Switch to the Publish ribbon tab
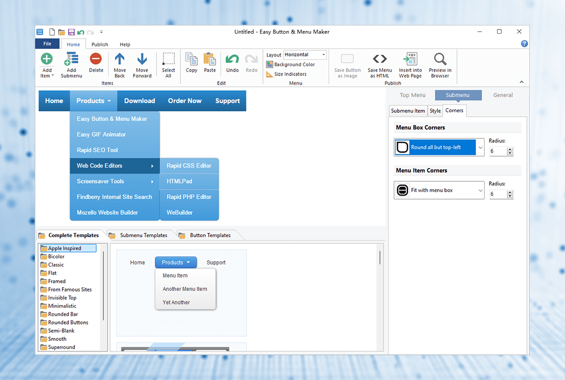Image resolution: width=565 pixels, height=380 pixels. coord(100,45)
